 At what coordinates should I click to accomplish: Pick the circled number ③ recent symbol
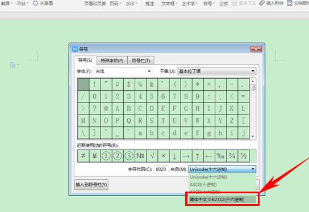coord(129,156)
